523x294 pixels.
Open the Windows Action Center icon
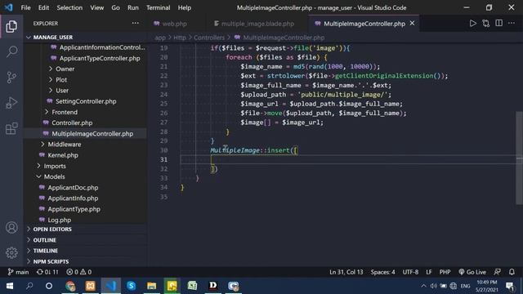[510, 286]
